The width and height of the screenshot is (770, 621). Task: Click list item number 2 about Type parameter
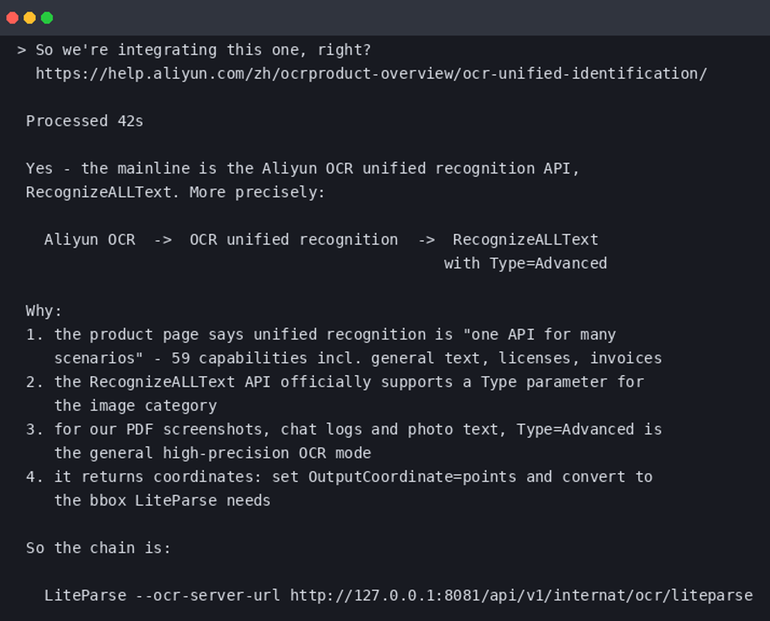(x=335, y=394)
